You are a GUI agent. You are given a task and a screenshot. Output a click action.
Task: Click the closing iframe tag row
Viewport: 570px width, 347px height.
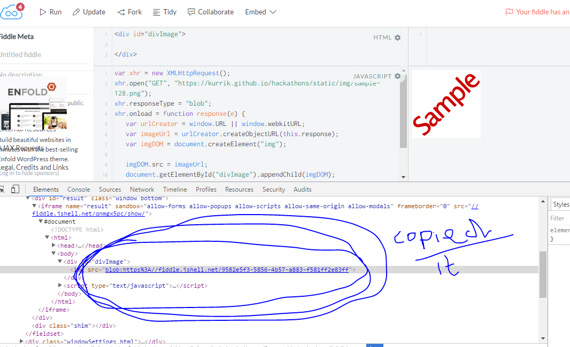click(54, 310)
